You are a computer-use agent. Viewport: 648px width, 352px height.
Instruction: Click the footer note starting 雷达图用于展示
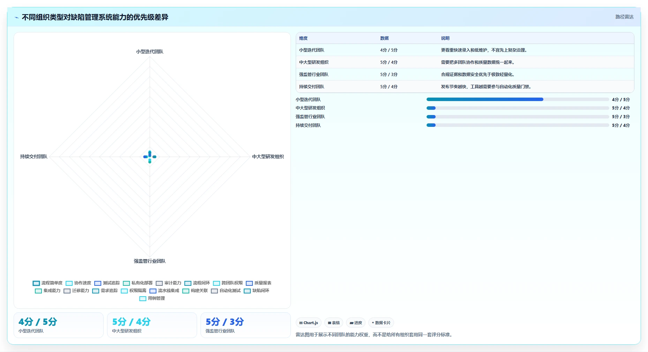375,335
